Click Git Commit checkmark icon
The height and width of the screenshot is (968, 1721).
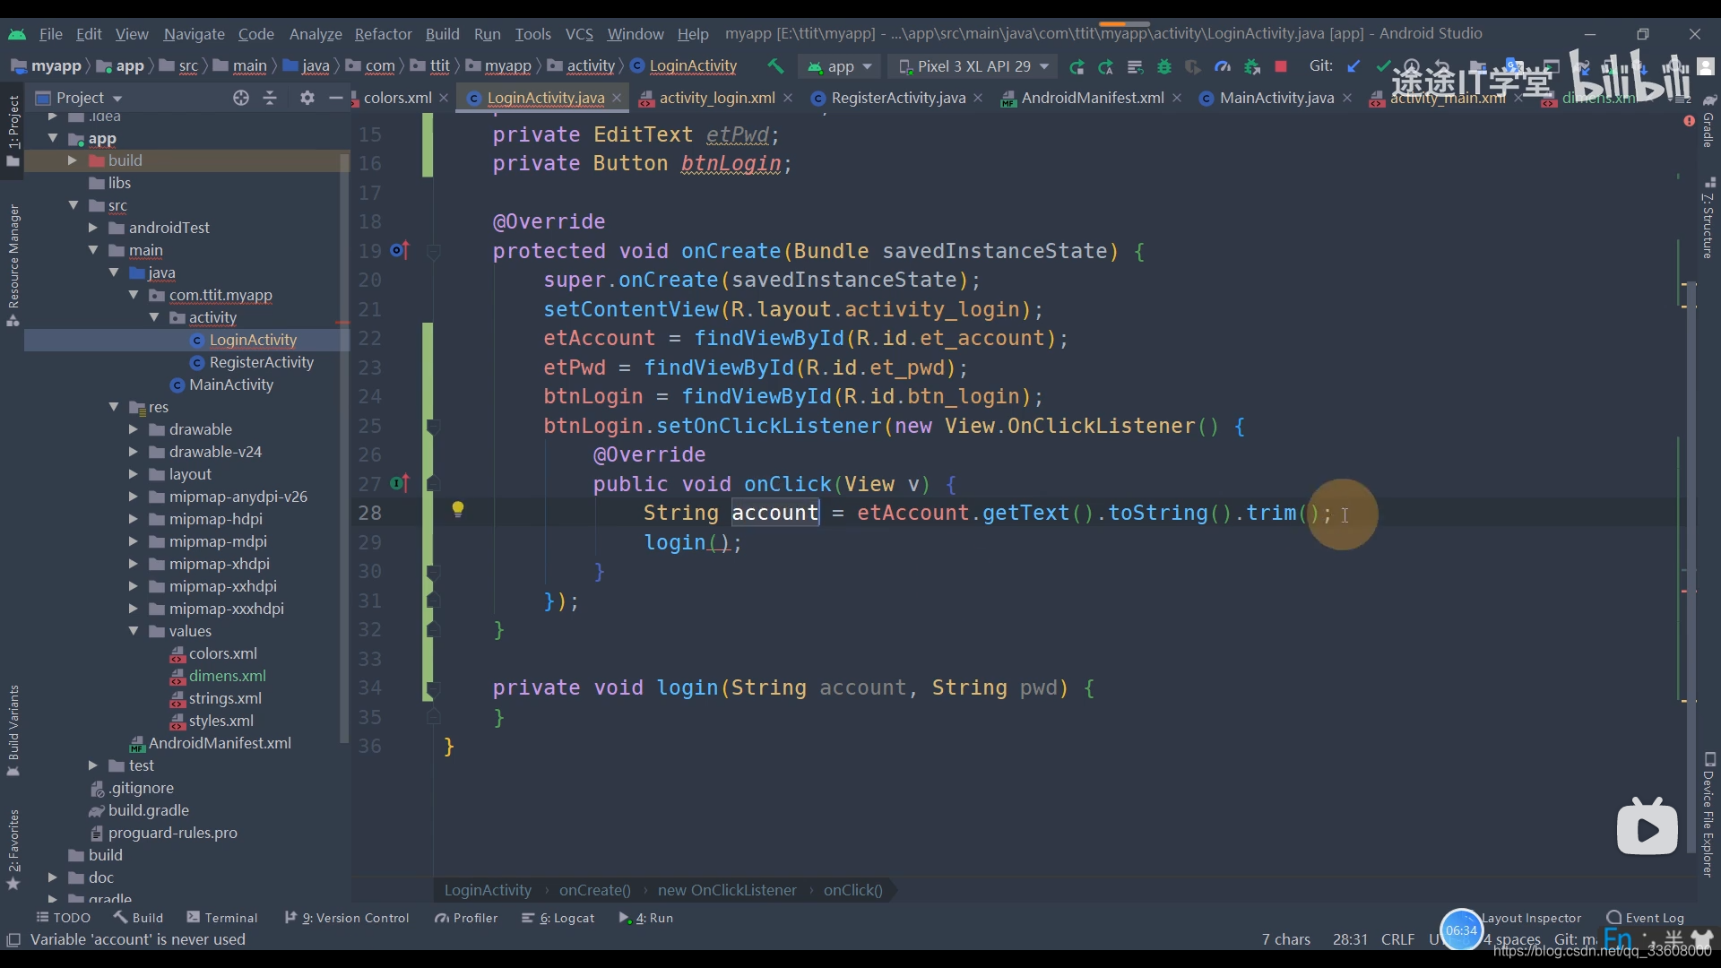(1383, 66)
